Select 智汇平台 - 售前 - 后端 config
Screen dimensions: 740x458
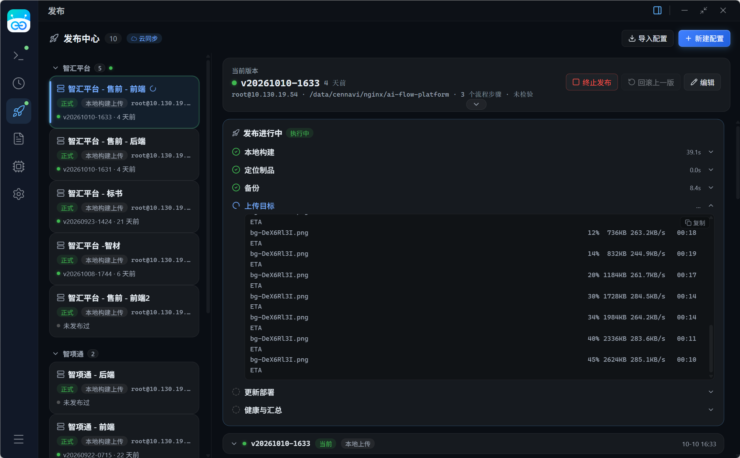[124, 155]
